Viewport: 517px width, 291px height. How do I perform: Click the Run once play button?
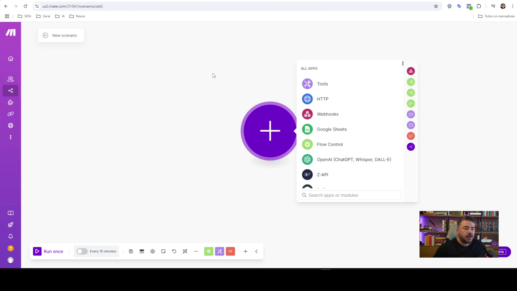point(37,251)
